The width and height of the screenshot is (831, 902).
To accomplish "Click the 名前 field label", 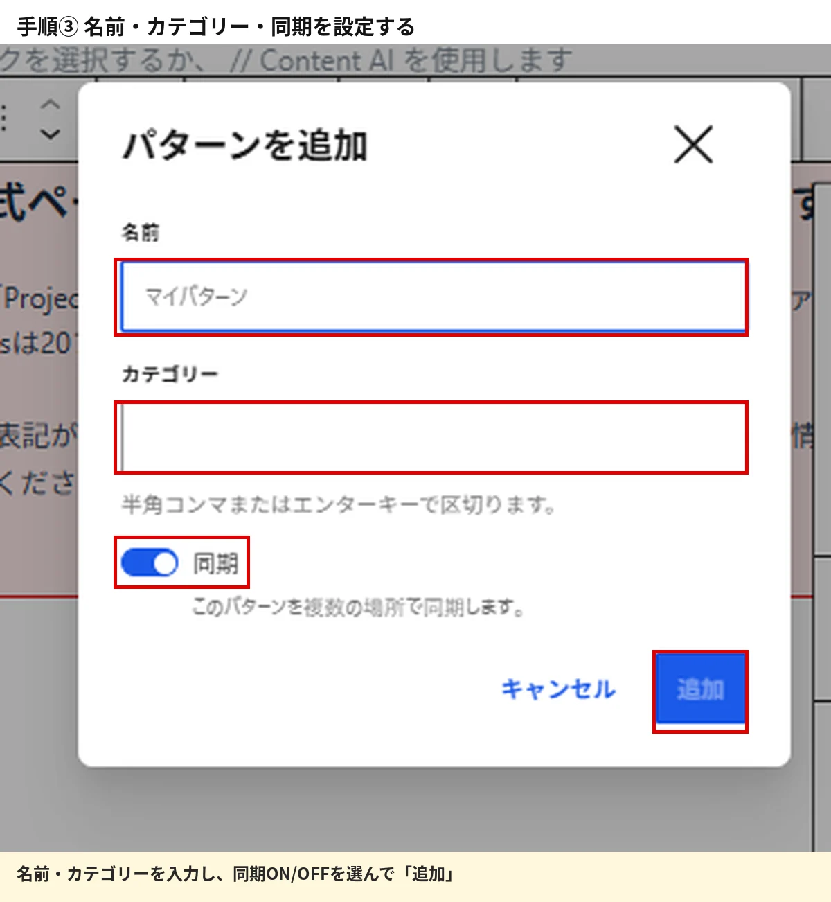I will pos(141,232).
